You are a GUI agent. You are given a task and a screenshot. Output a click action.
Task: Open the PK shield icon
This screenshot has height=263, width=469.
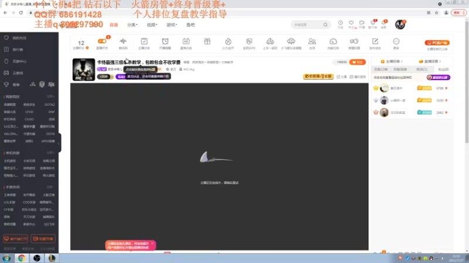[249, 41]
